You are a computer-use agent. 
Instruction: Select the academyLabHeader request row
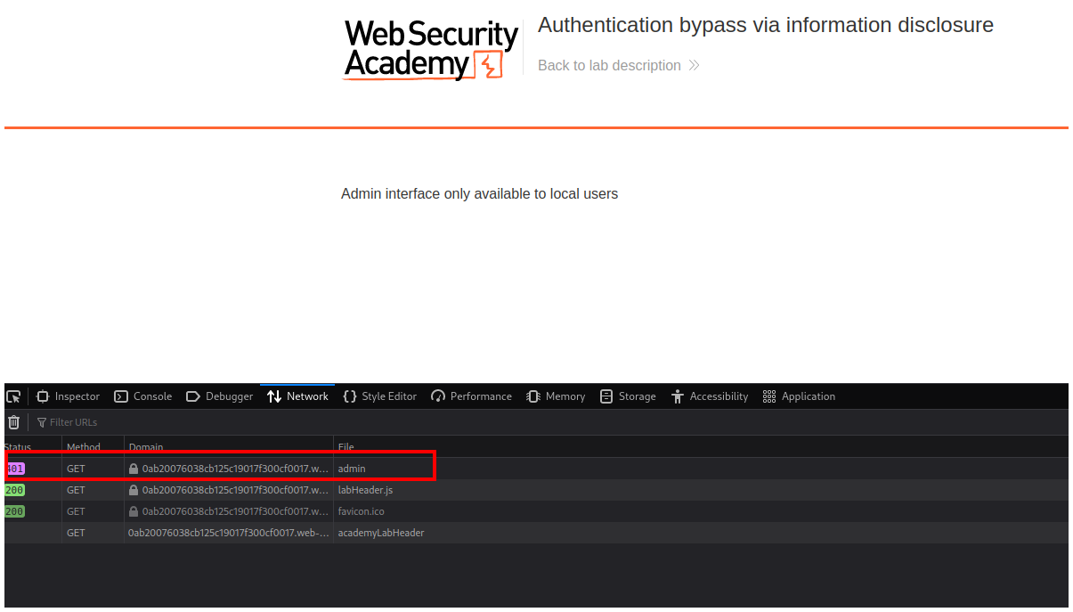tap(380, 533)
